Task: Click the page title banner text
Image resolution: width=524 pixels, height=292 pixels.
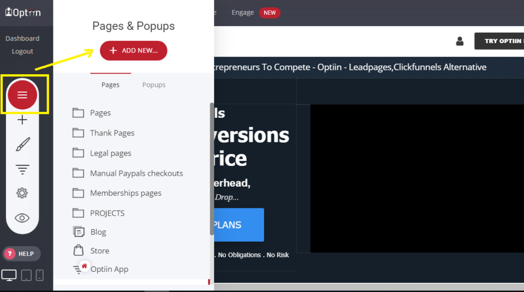Action: [350, 67]
